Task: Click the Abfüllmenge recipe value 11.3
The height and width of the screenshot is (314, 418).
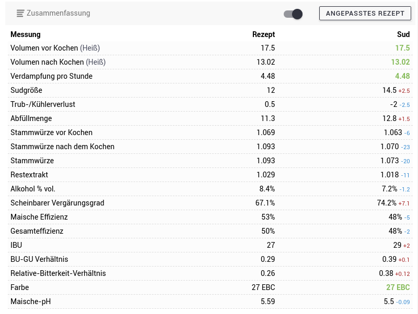Action: click(x=268, y=118)
